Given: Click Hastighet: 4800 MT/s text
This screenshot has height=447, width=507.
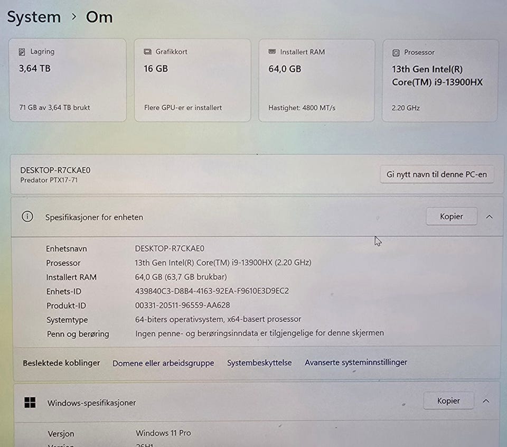Looking at the screenshot, I should [302, 108].
